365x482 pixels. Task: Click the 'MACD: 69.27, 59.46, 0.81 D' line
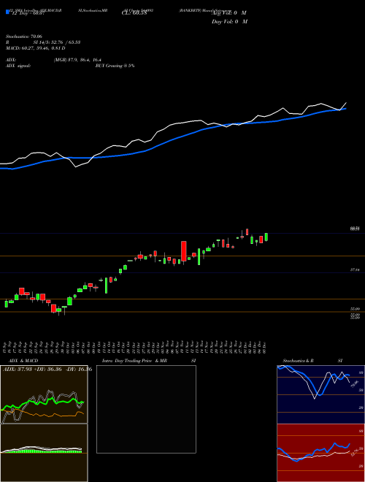click(35, 48)
